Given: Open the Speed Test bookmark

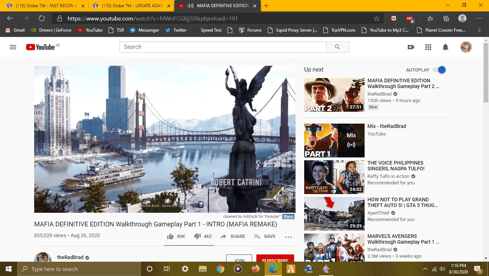Looking at the screenshot, I should click(207, 30).
